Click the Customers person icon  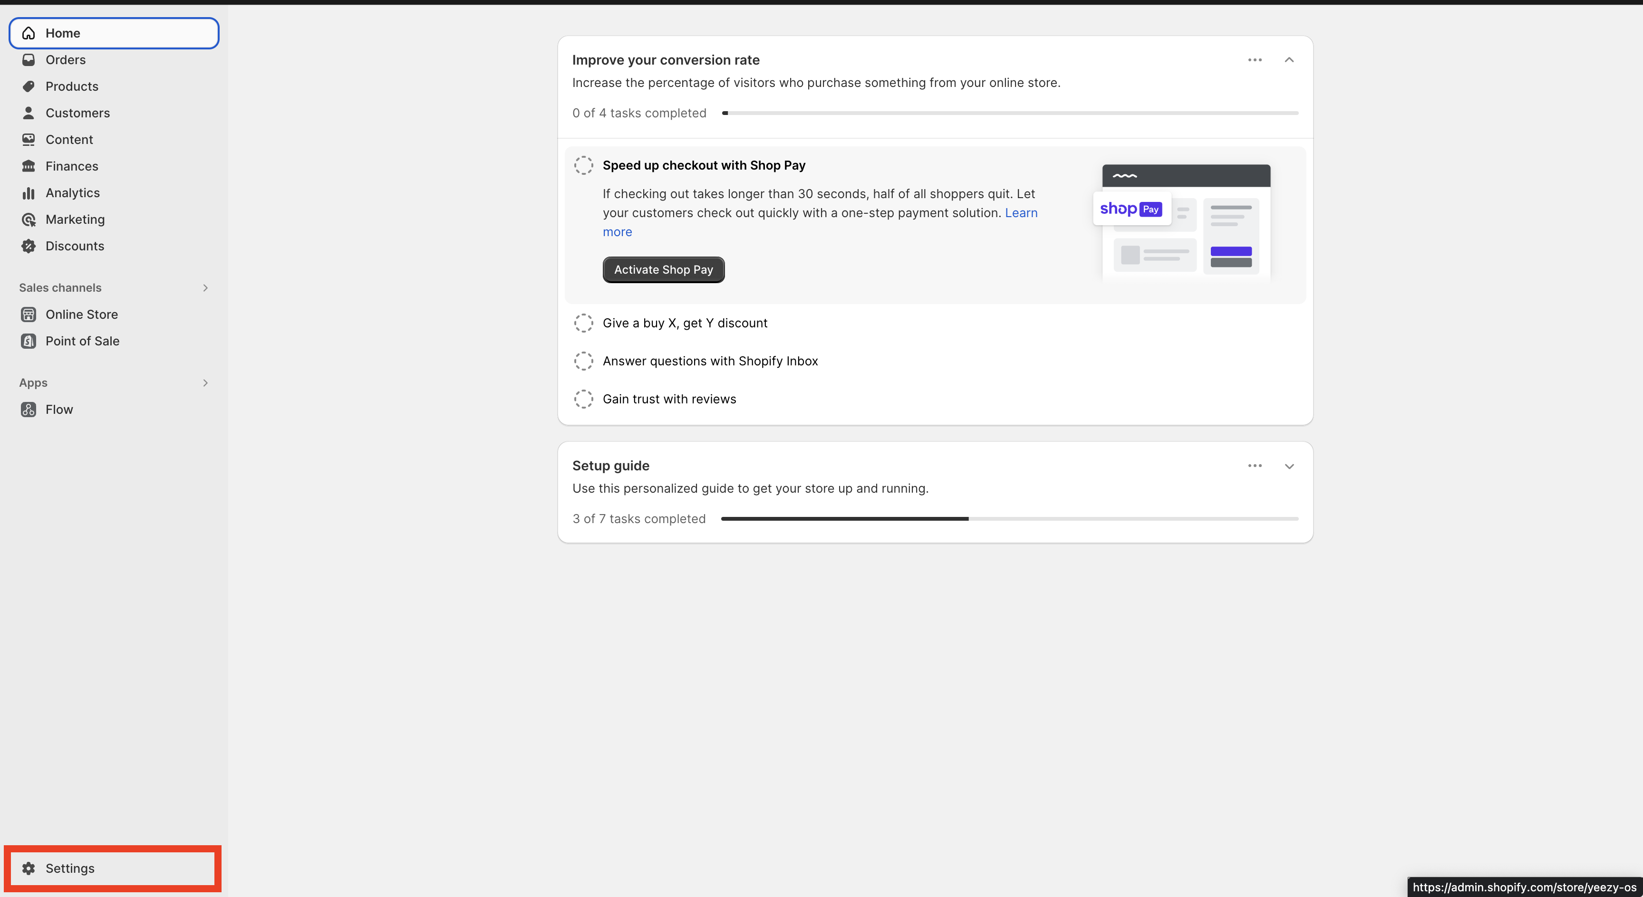pyautogui.click(x=28, y=113)
